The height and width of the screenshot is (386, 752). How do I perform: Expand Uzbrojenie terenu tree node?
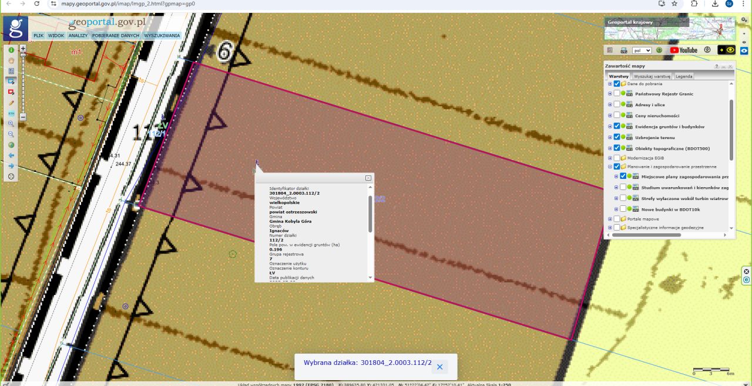pos(610,137)
